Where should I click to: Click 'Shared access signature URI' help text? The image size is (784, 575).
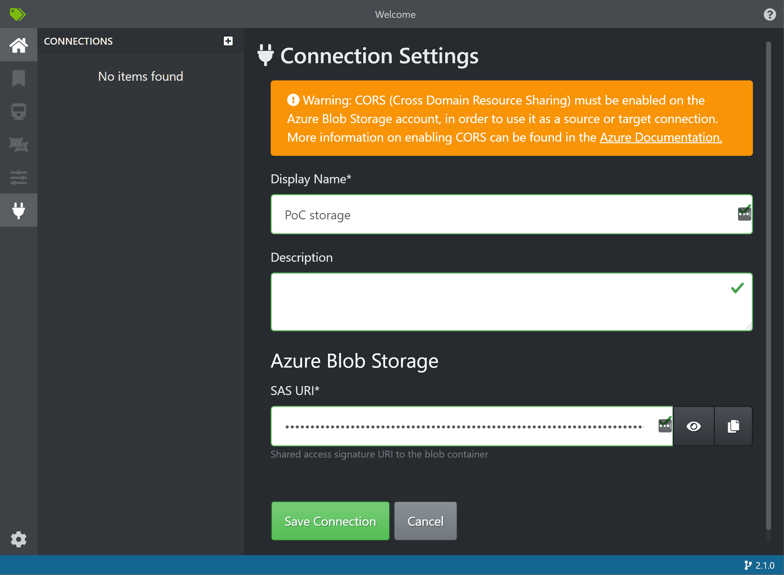coord(380,454)
